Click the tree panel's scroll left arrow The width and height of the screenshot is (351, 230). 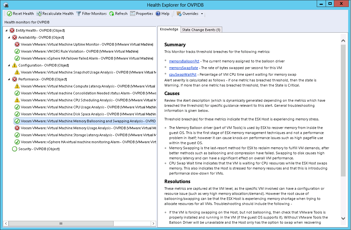[6, 224]
